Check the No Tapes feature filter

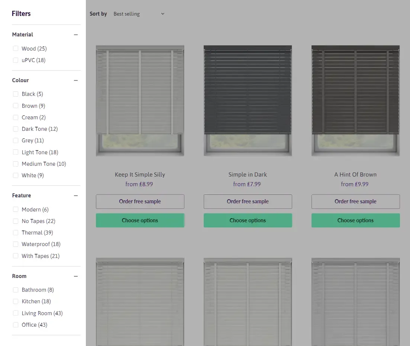click(x=16, y=221)
